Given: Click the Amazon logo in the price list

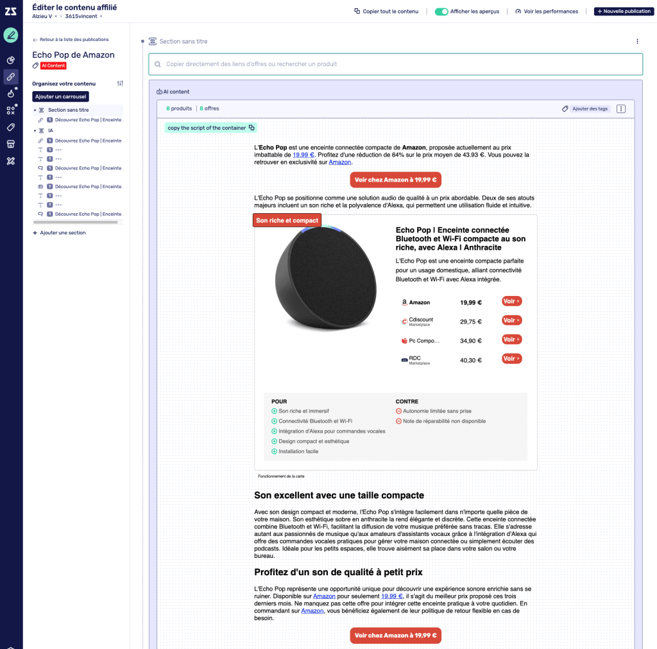Looking at the screenshot, I should click(404, 302).
